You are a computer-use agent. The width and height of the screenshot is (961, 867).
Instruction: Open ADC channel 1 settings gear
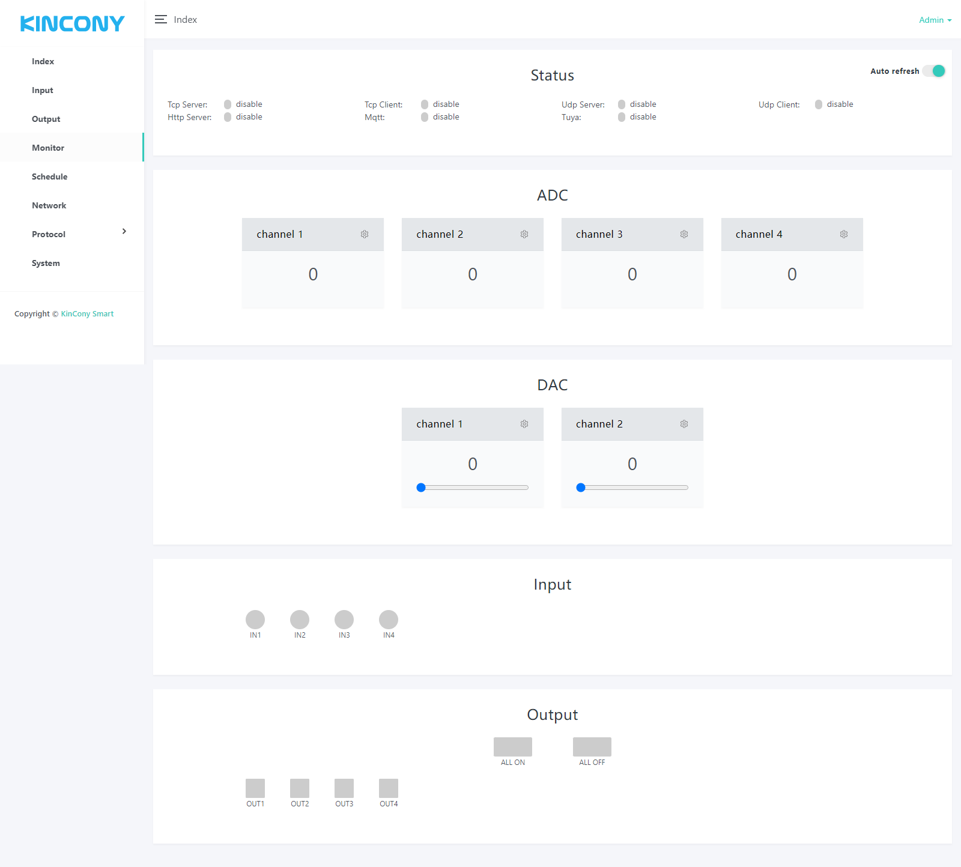(x=365, y=234)
